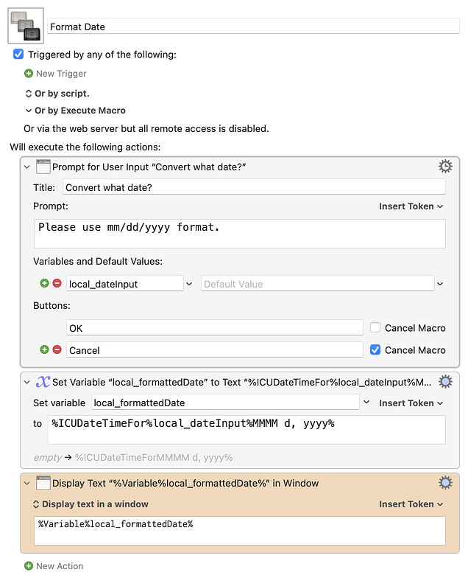Image resolution: width=468 pixels, height=578 pixels.
Task: Open 'Display text in a window' popup selector
Action: [91, 504]
